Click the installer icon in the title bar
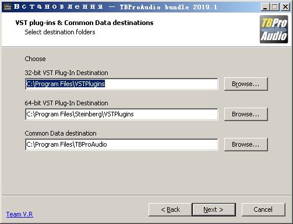 [x=7, y=7]
